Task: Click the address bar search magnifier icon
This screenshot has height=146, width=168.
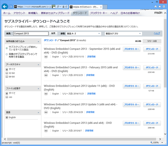Action: click(x=58, y=7)
